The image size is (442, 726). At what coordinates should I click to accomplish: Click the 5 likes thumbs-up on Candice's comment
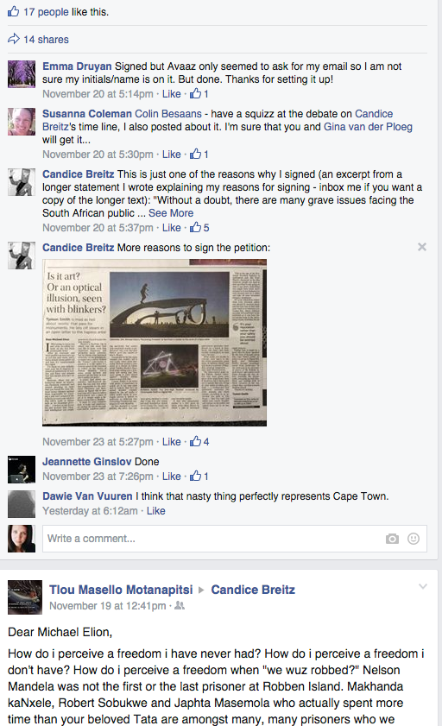click(x=199, y=227)
